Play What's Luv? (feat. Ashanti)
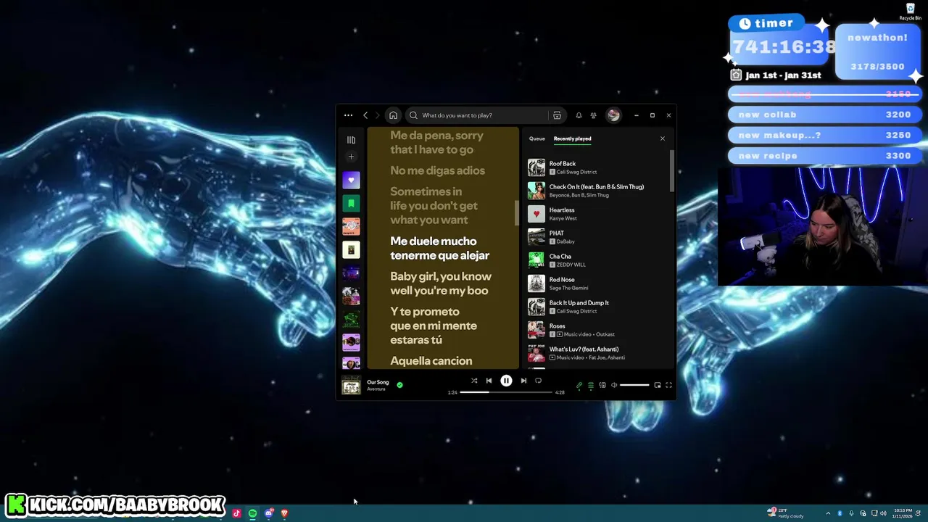The image size is (928, 522). coord(597,353)
